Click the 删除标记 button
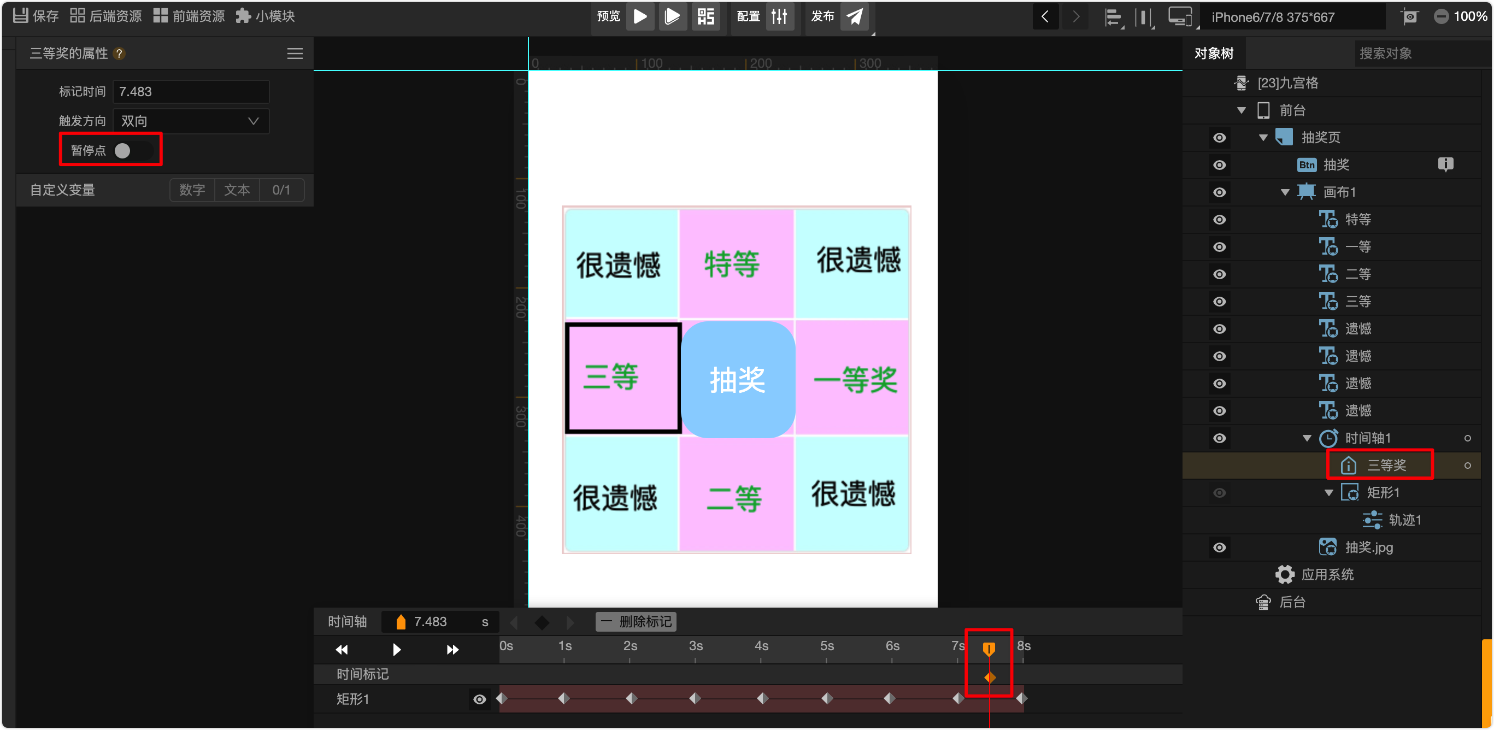1494x730 pixels. [636, 622]
